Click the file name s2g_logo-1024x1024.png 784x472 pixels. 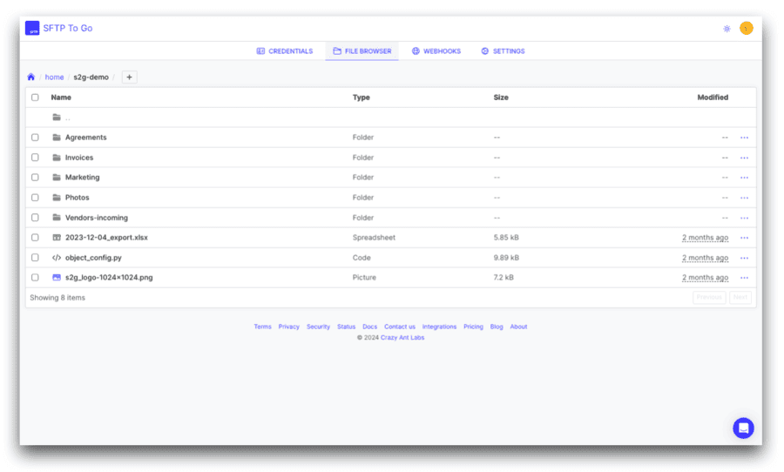click(109, 278)
